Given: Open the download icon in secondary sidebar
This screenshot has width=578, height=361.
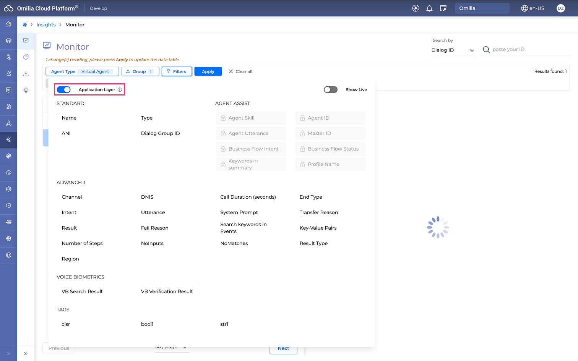Looking at the screenshot, I should [26, 73].
